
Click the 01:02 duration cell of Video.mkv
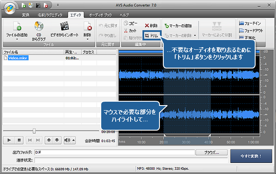(x=72, y=58)
